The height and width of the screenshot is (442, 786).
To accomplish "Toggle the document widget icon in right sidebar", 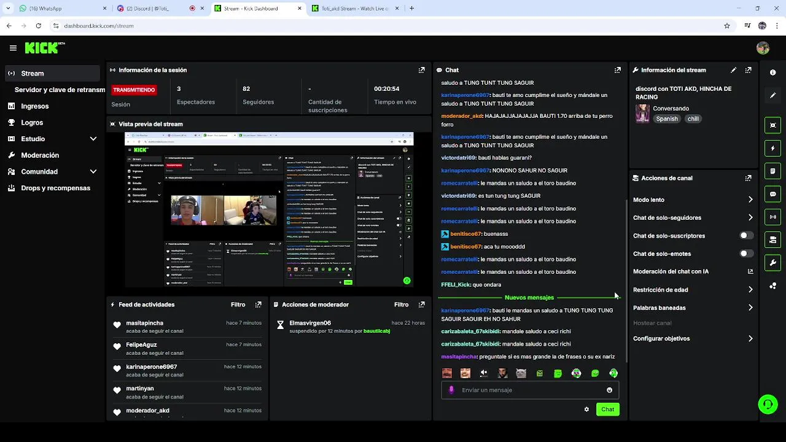I will point(772,171).
